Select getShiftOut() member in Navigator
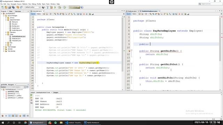The image size is (223, 125). coord(14,94)
